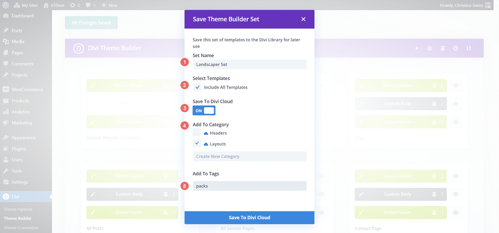Click the Create New Category field

point(249,156)
